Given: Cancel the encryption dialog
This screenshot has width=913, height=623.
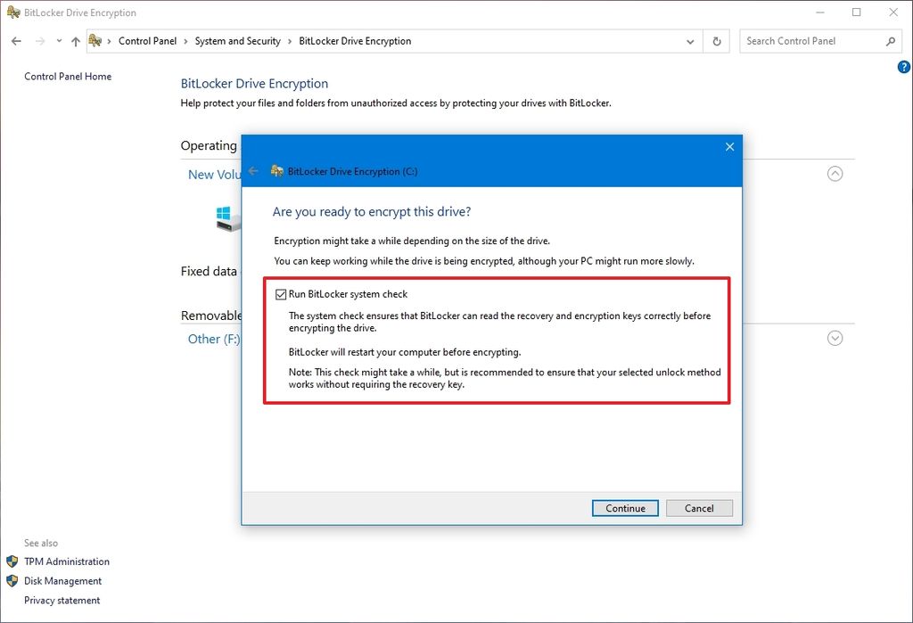Looking at the screenshot, I should [x=699, y=508].
